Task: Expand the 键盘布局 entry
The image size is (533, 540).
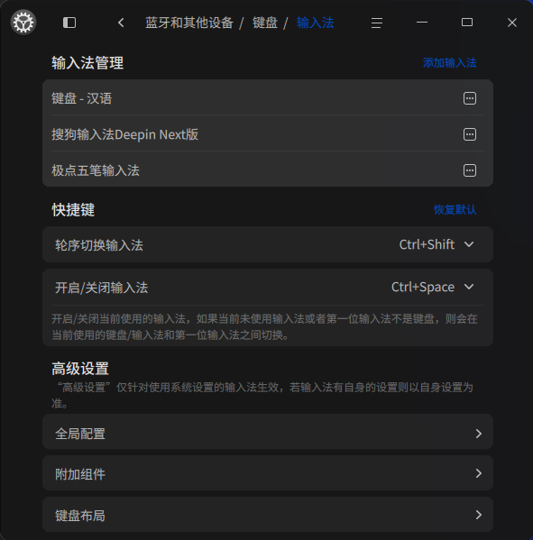Action: (268, 515)
